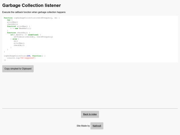Click the 'var t' code line
This screenshot has height=135, width=180.
click(x=10, y=20)
